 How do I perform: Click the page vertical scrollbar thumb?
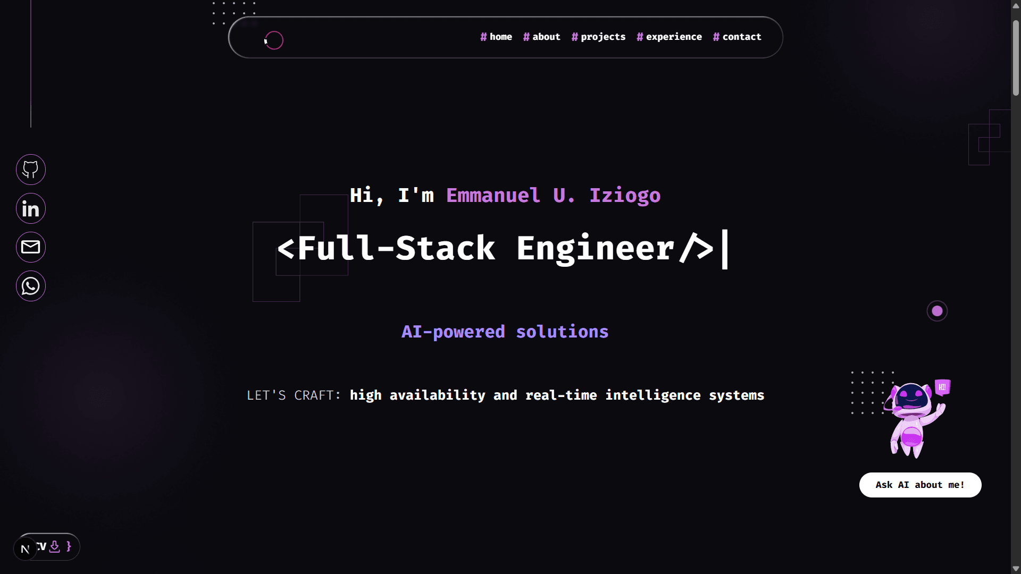[1016, 58]
